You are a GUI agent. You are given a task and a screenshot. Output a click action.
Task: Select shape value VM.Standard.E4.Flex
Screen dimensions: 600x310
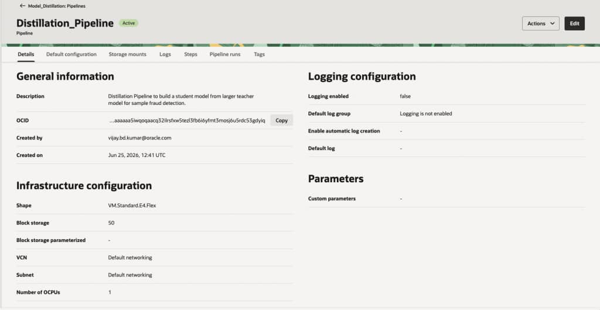[132, 206]
